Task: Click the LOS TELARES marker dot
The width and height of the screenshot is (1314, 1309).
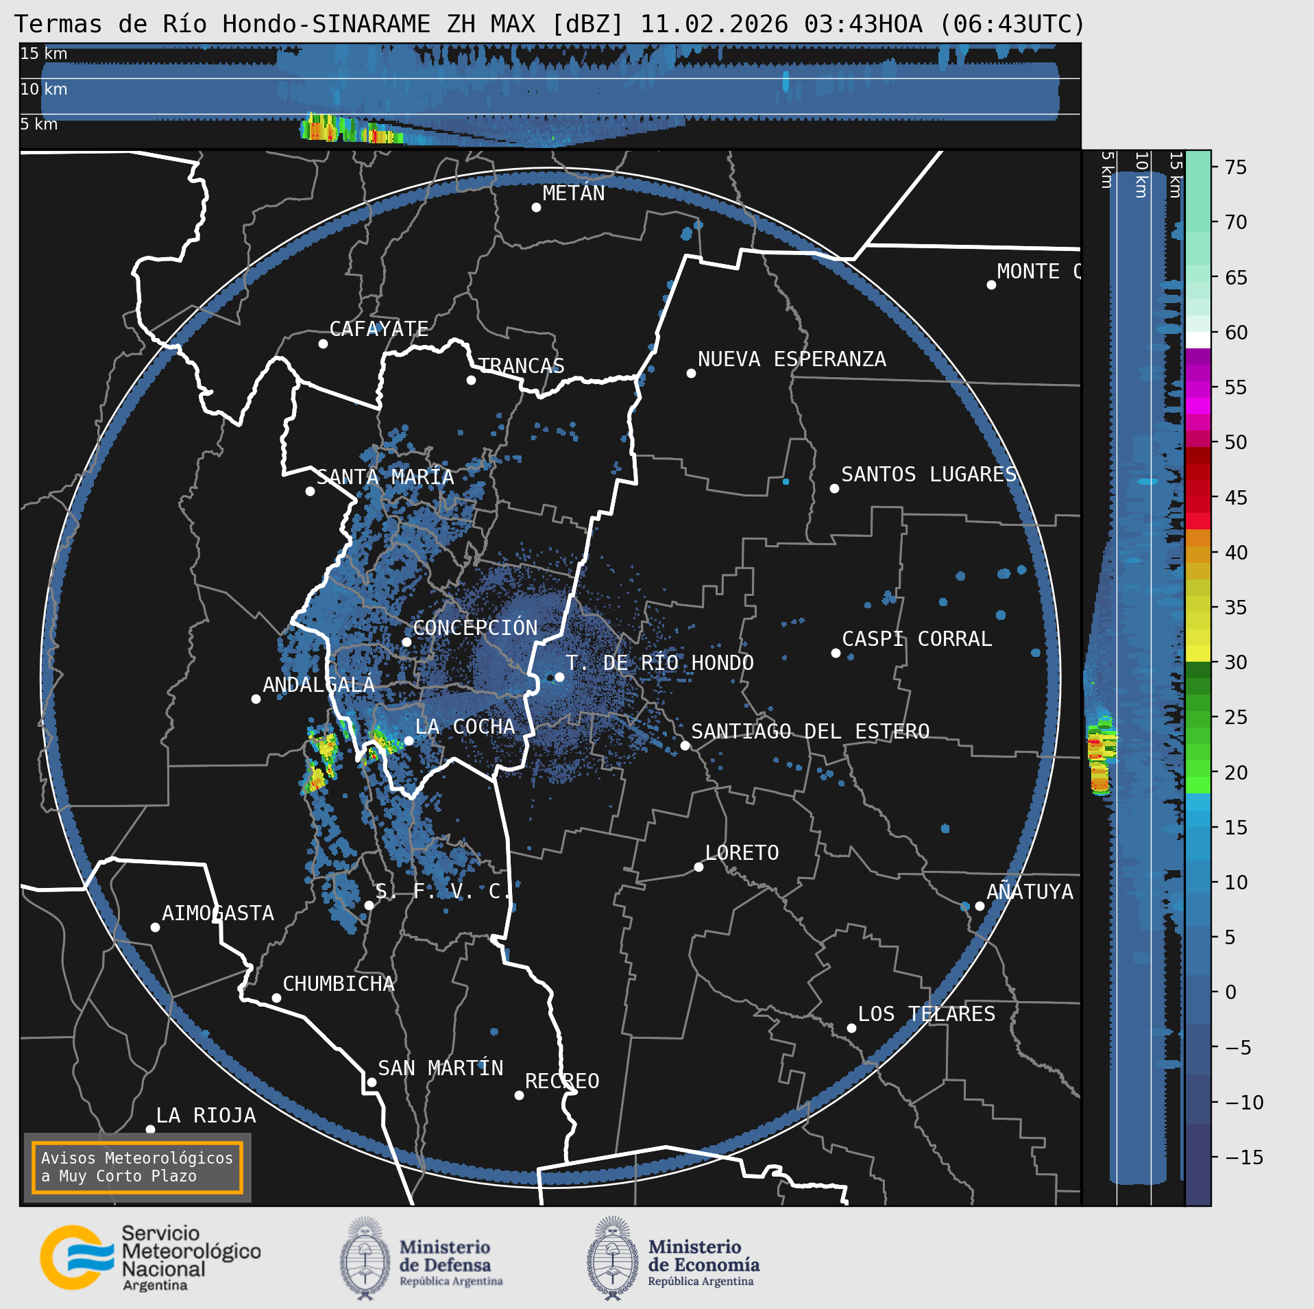Action: coord(851,1028)
